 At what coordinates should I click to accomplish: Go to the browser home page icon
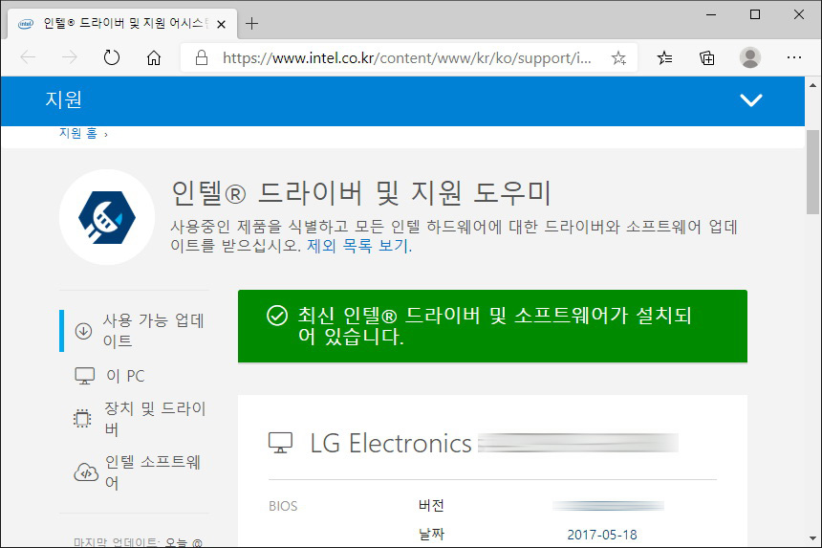[154, 57]
